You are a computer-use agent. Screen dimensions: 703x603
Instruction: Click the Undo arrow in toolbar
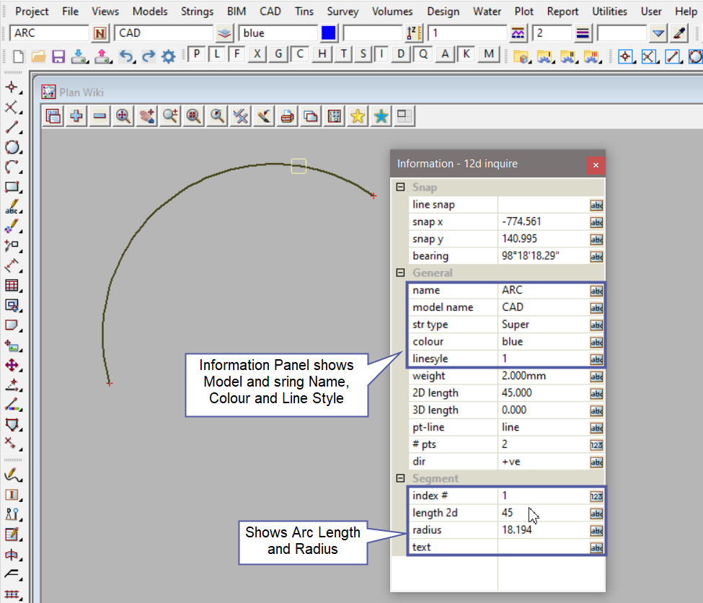[126, 56]
